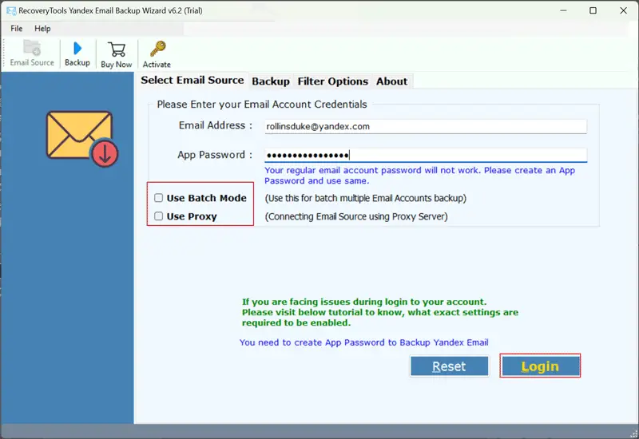Start the Backup toolbar icon
639x439 pixels.
coord(77,53)
